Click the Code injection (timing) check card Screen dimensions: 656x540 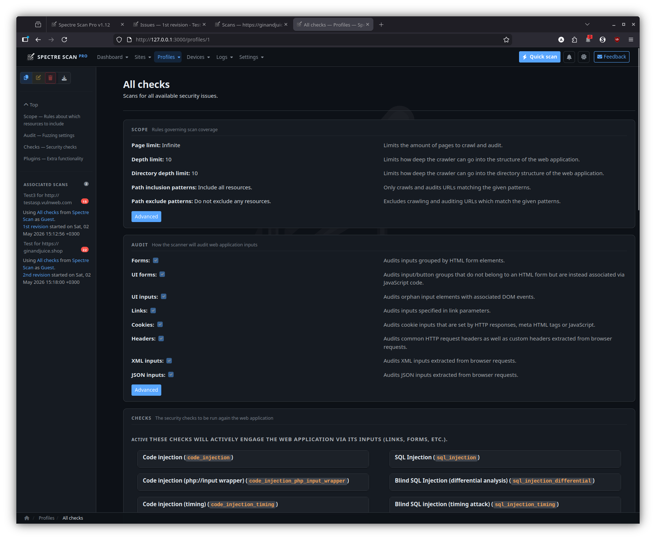coord(253,505)
